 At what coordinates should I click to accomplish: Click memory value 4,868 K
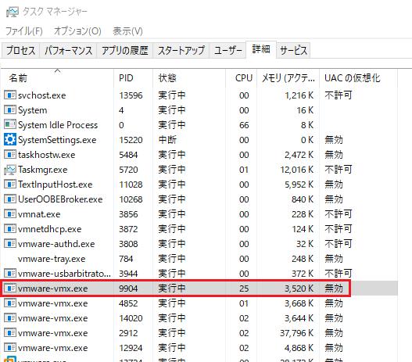tap(299, 348)
